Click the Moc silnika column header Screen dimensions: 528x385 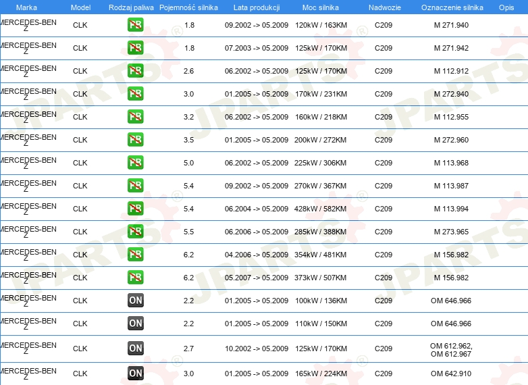pos(321,7)
